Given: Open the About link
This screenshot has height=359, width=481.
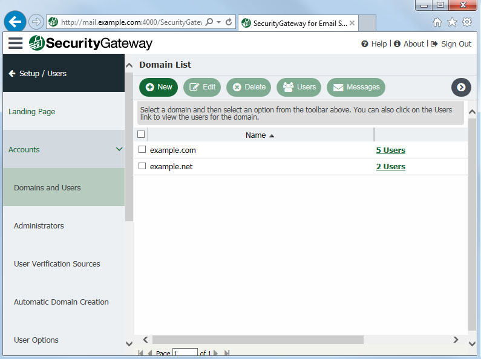Looking at the screenshot, I should 409,44.
